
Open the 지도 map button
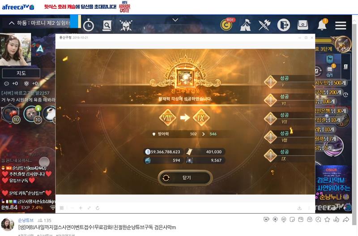click(x=21, y=73)
